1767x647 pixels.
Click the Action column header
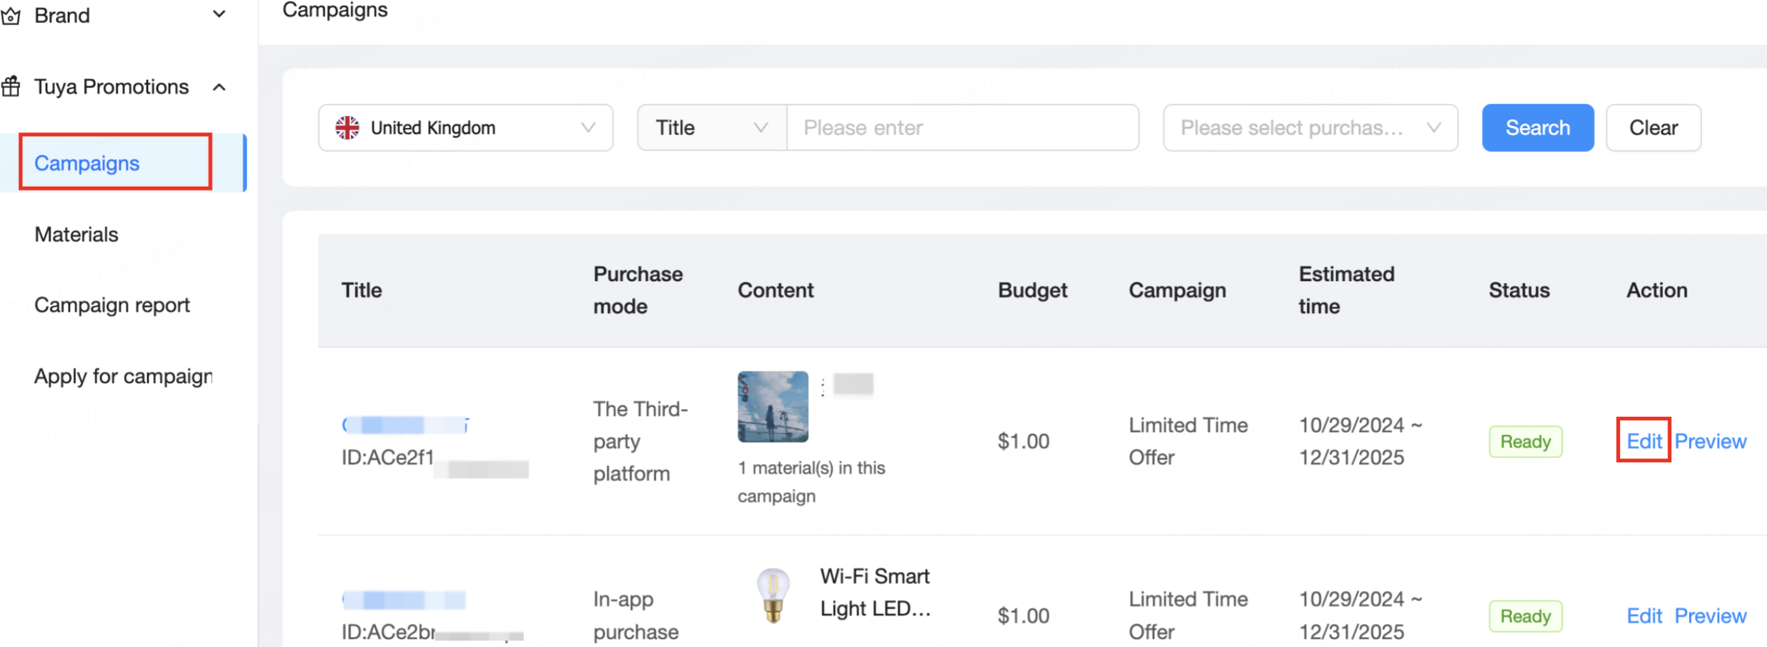point(1656,291)
